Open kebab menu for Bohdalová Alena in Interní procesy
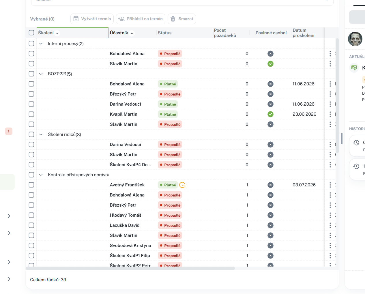This screenshot has height=294, width=365. pos(330,54)
